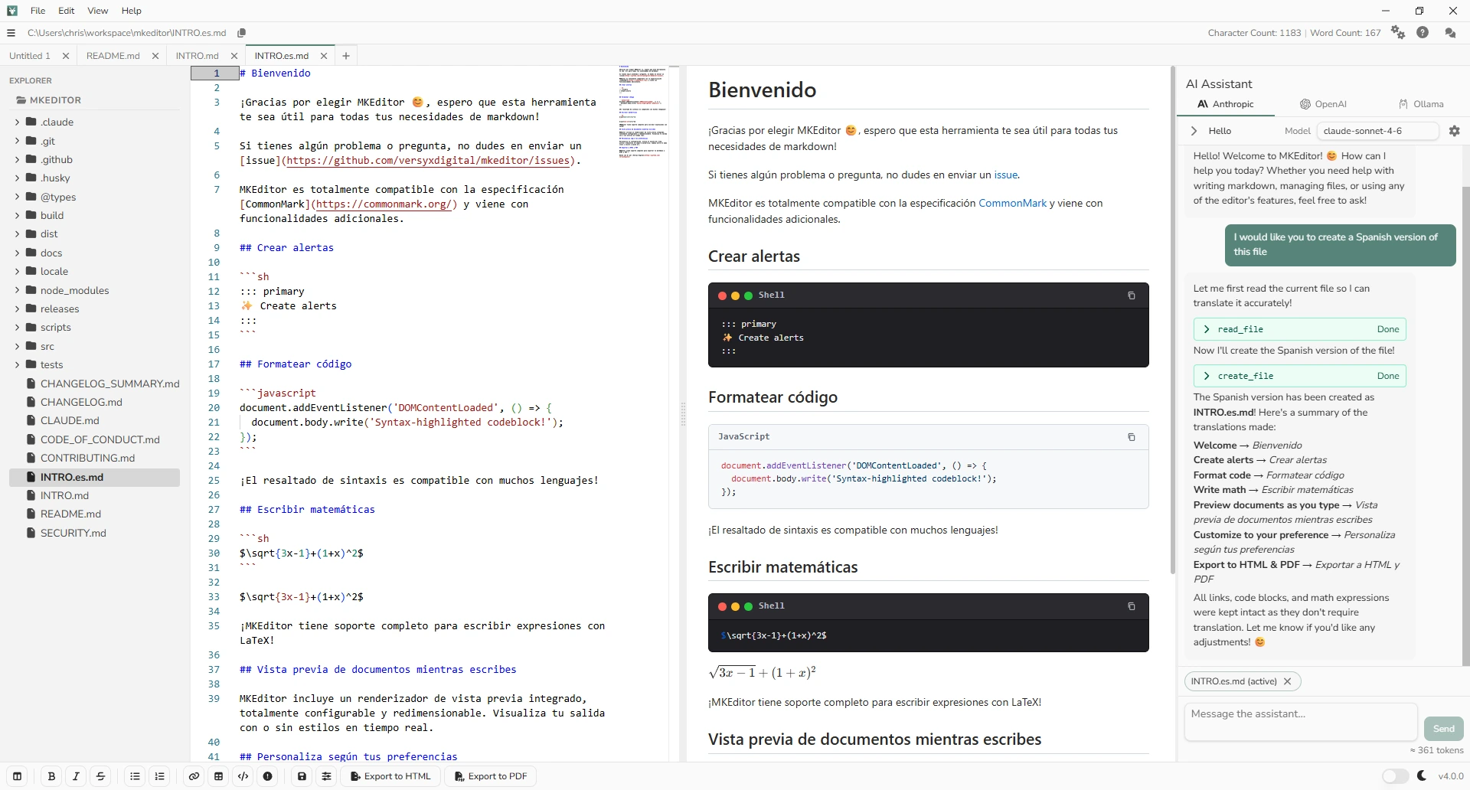The height and width of the screenshot is (790, 1470).
Task: Copy the Shell 'Create alerts' code block
Action: [x=1131, y=295]
